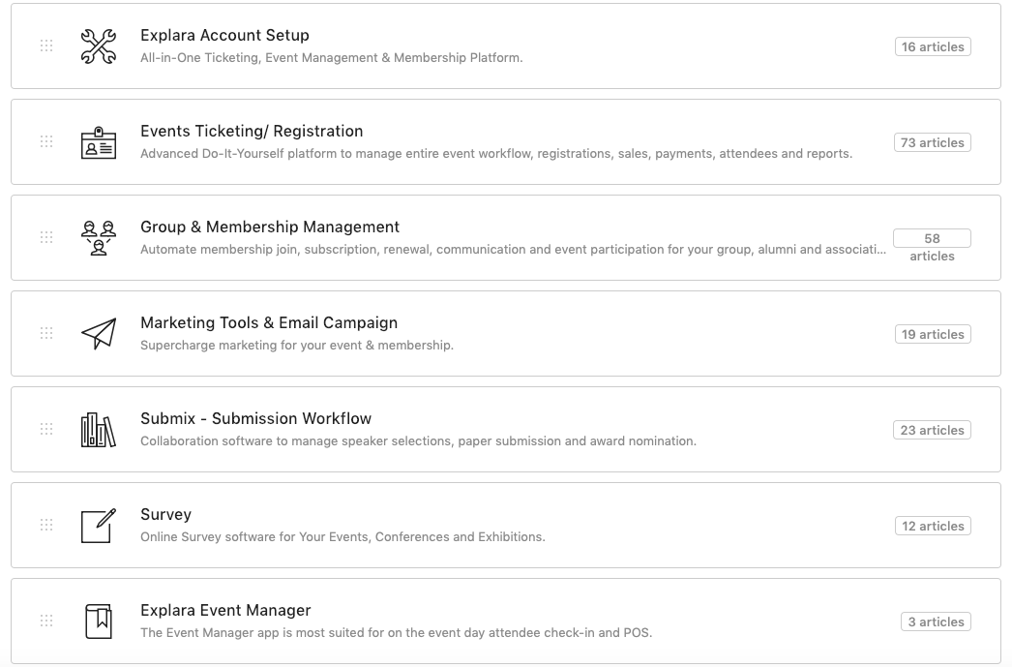
Task: Open the Survey collection title
Action: pyautogui.click(x=165, y=515)
